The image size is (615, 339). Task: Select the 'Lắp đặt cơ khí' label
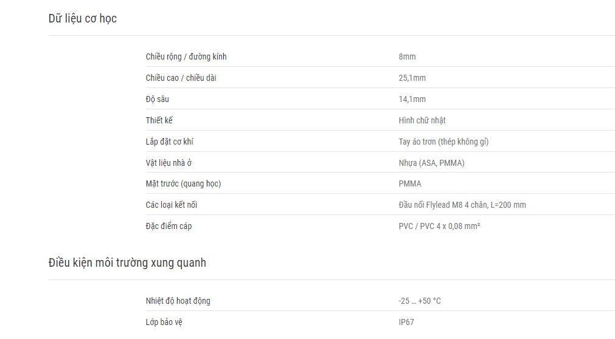170,142
